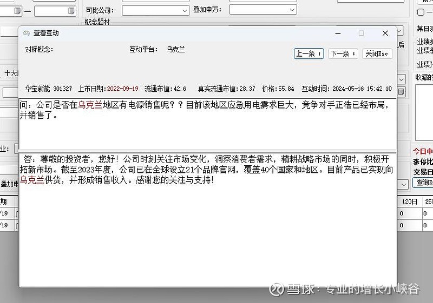This screenshot has width=433, height=303.
Task: Close the 查看互动 window
Action: click(385, 33)
